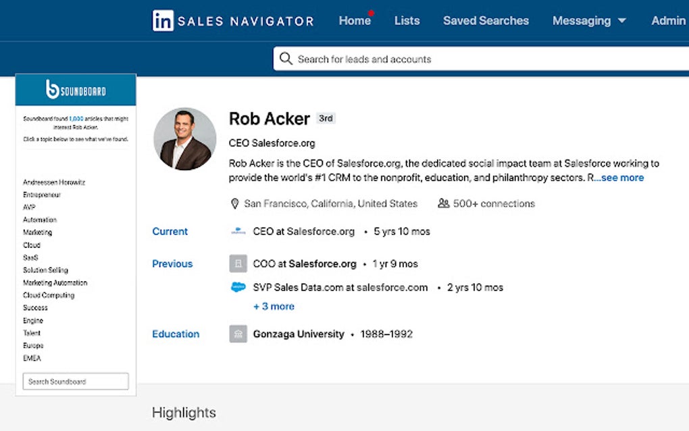This screenshot has width=689, height=431.
Task: Expand the '+ 3 more' previous positions
Action: pyautogui.click(x=274, y=307)
